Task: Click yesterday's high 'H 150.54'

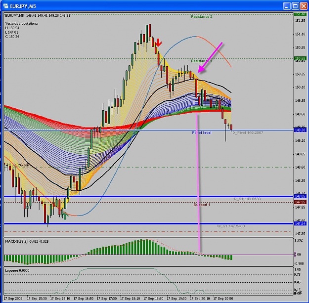Action: click(12, 28)
